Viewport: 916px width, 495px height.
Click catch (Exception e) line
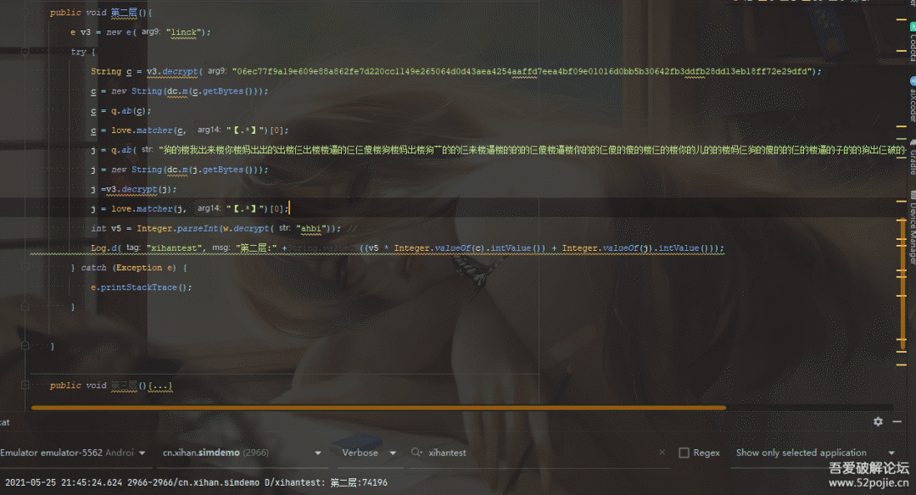coord(129,267)
